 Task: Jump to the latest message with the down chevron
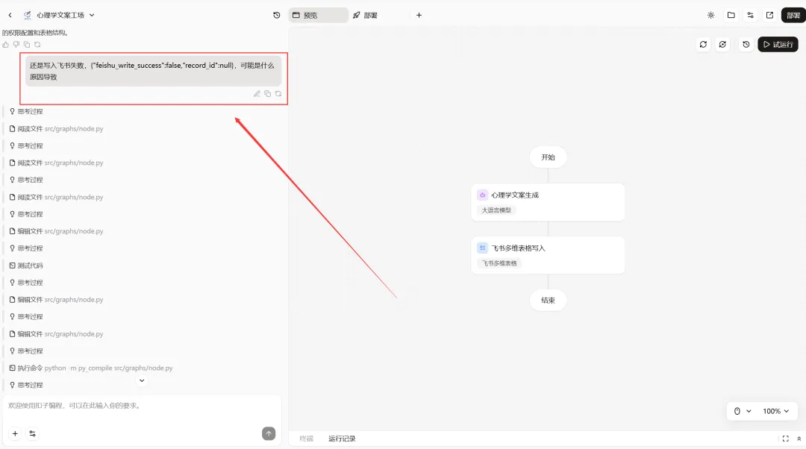tap(142, 380)
